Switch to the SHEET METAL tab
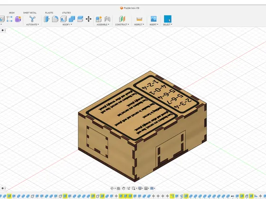 (x=30, y=13)
